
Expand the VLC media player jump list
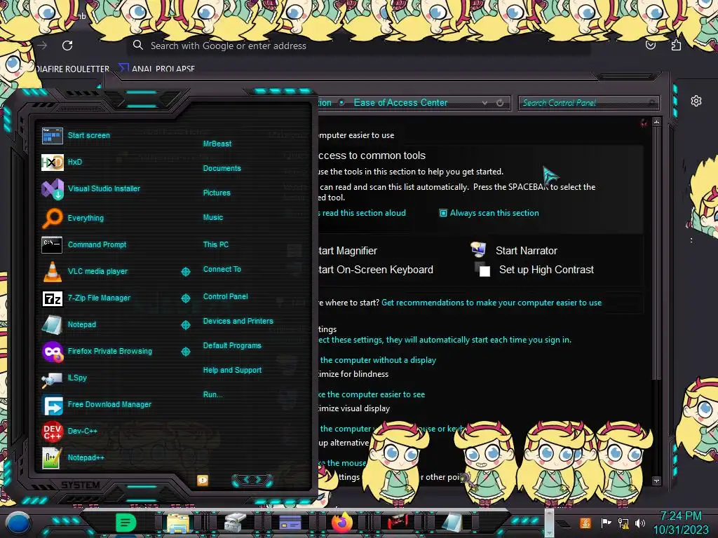[185, 272]
